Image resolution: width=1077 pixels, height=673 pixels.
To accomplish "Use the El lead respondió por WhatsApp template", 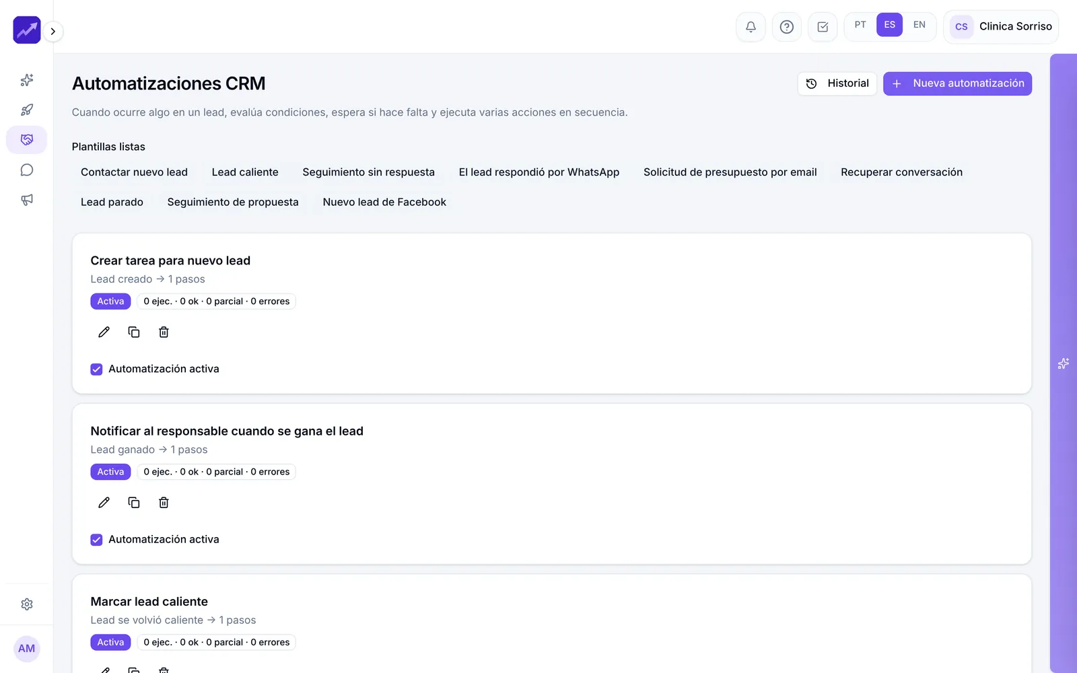I will point(538,172).
